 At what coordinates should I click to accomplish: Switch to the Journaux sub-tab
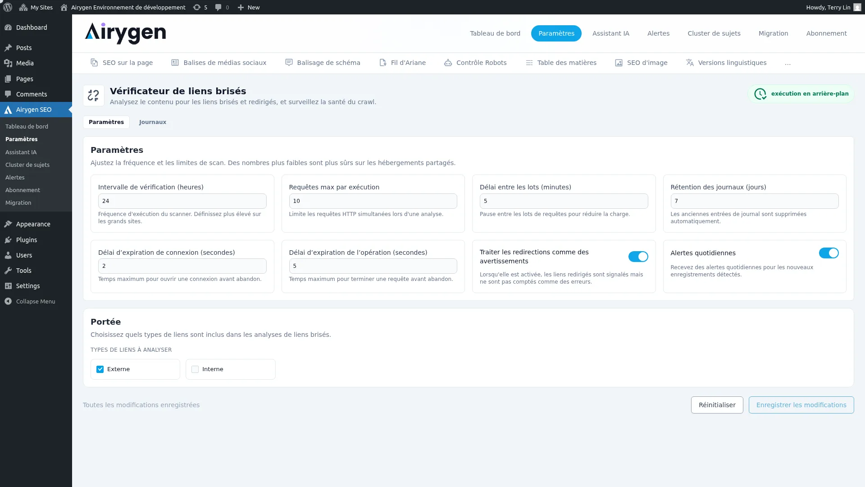coord(153,122)
